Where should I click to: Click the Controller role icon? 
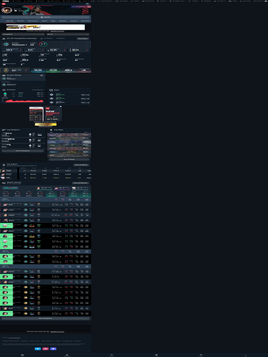click(x=52, y=102)
